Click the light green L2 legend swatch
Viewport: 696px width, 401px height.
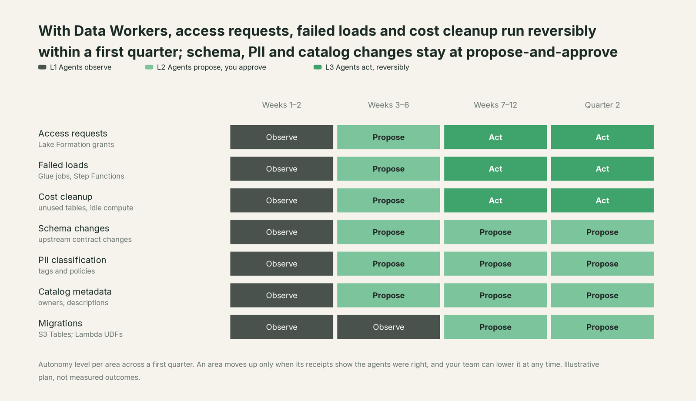149,67
